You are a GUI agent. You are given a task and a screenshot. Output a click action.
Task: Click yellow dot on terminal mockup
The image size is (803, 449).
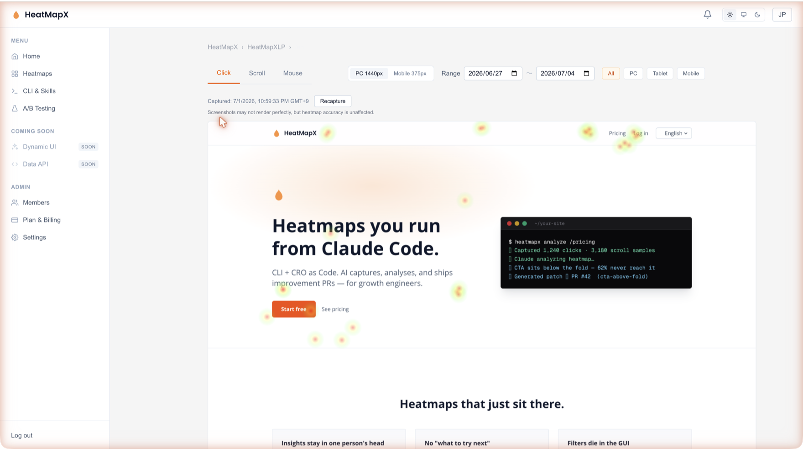517,223
